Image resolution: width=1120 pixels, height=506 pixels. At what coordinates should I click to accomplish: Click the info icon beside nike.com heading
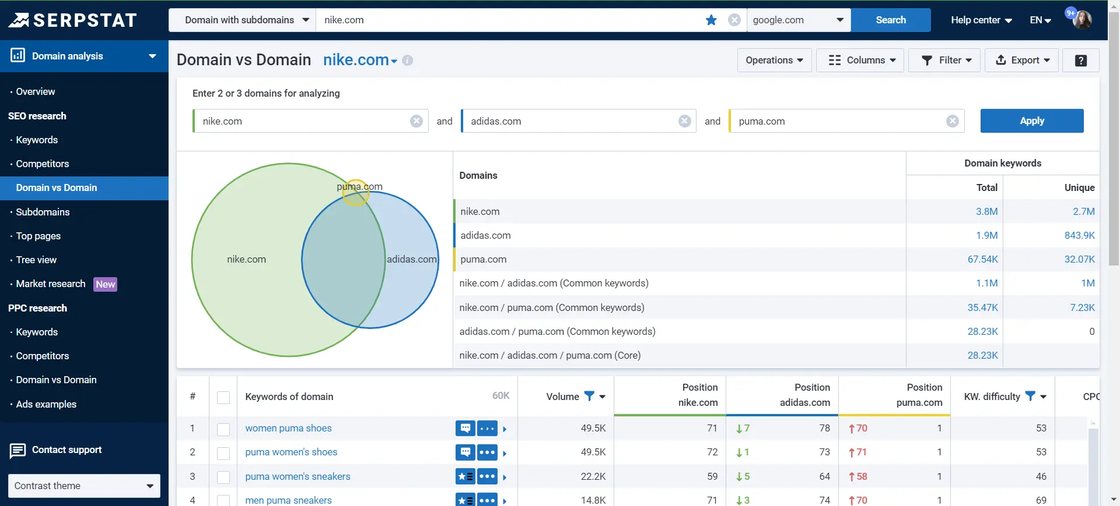pos(408,61)
